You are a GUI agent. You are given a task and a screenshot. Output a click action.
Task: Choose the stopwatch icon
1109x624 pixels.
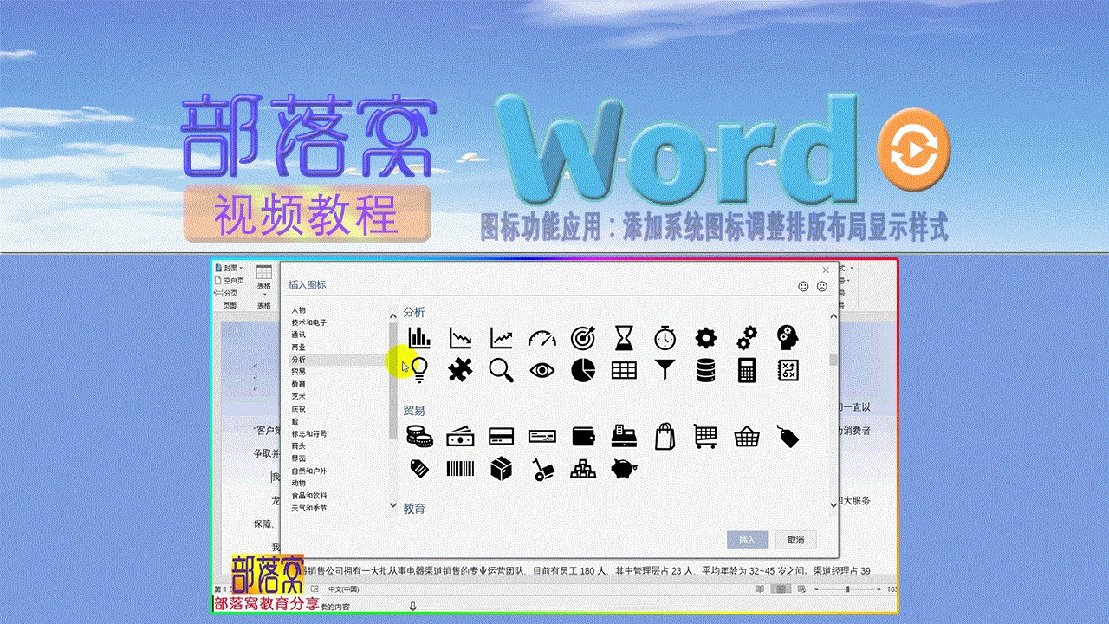665,337
